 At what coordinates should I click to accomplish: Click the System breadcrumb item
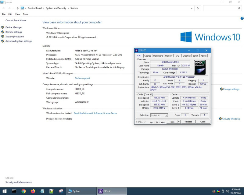[74, 8]
